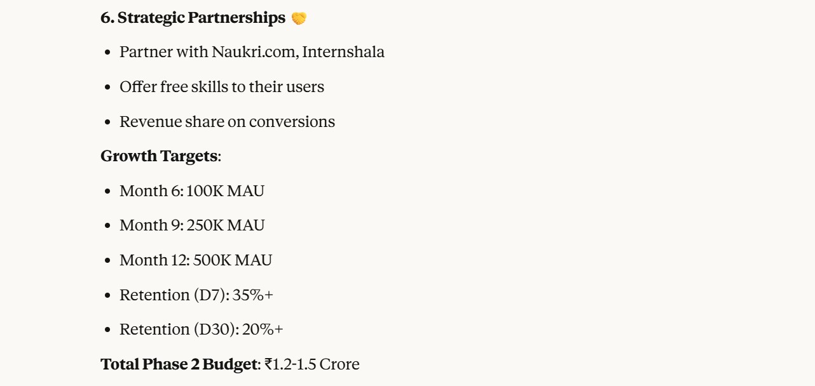Click the "Revenue share on conversions" line
The image size is (815, 386).
(227, 122)
